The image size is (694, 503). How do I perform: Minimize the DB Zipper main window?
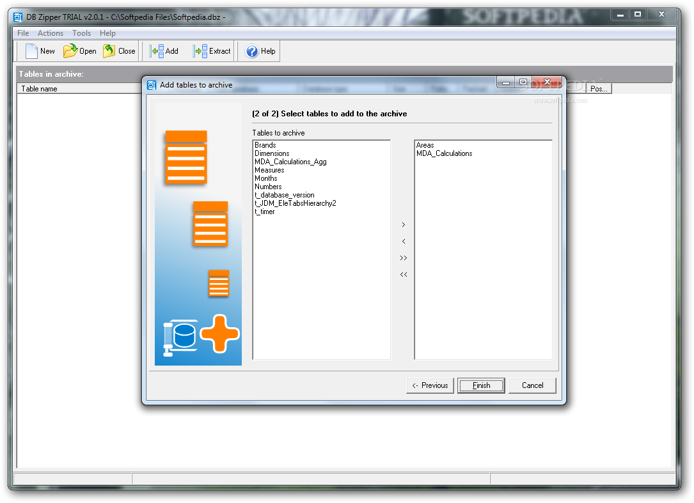coord(620,15)
